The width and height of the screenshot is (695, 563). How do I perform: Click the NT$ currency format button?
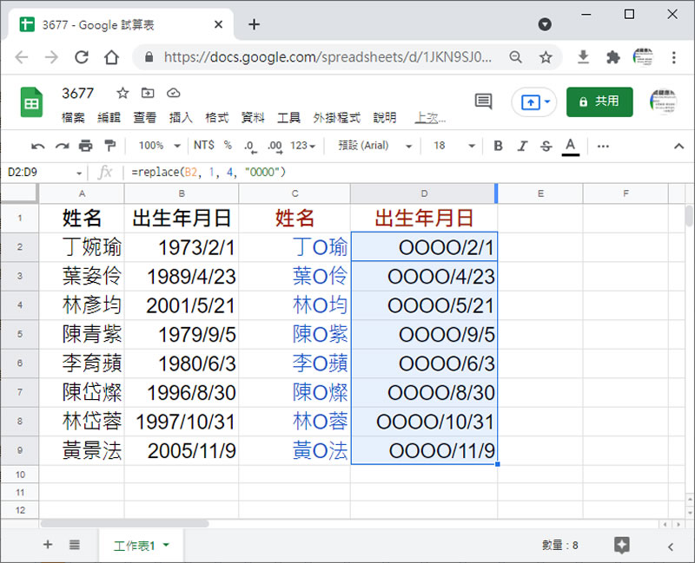click(204, 146)
